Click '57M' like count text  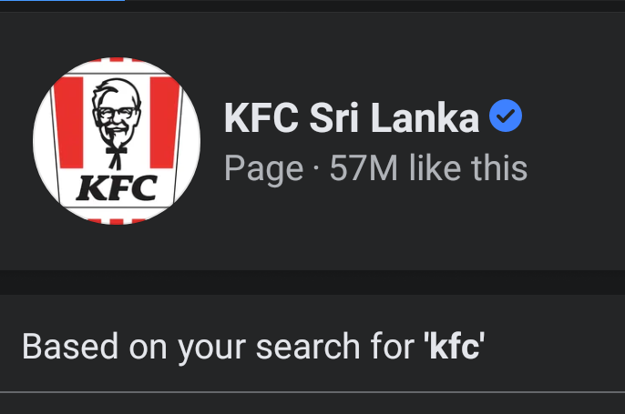tap(364, 168)
